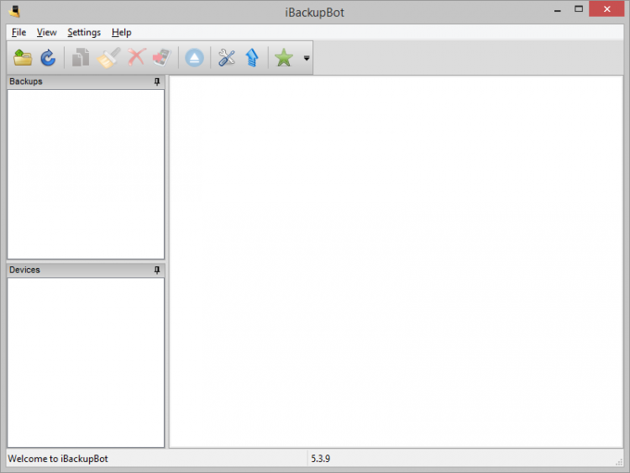Expand the toolbar options dropdown arrow
This screenshot has width=630, height=473.
[307, 58]
